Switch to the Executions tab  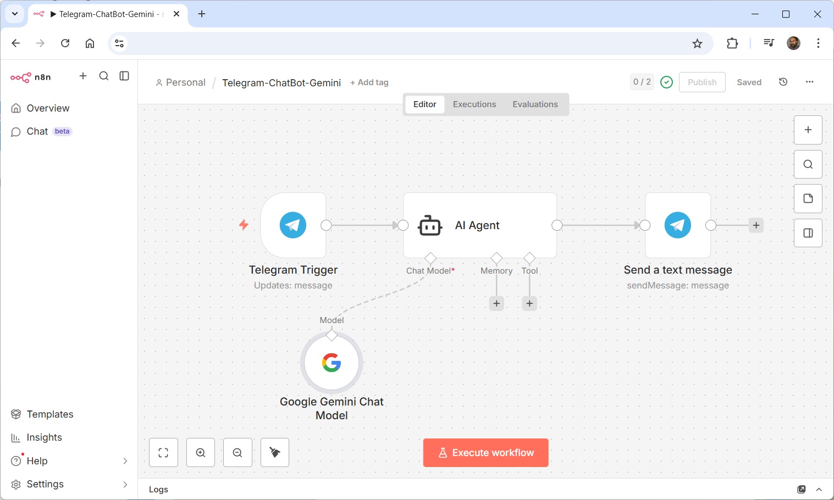474,104
